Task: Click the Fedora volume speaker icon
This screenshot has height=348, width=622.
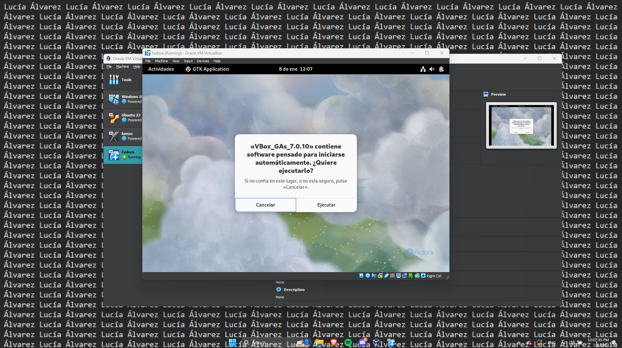Action: coord(432,69)
